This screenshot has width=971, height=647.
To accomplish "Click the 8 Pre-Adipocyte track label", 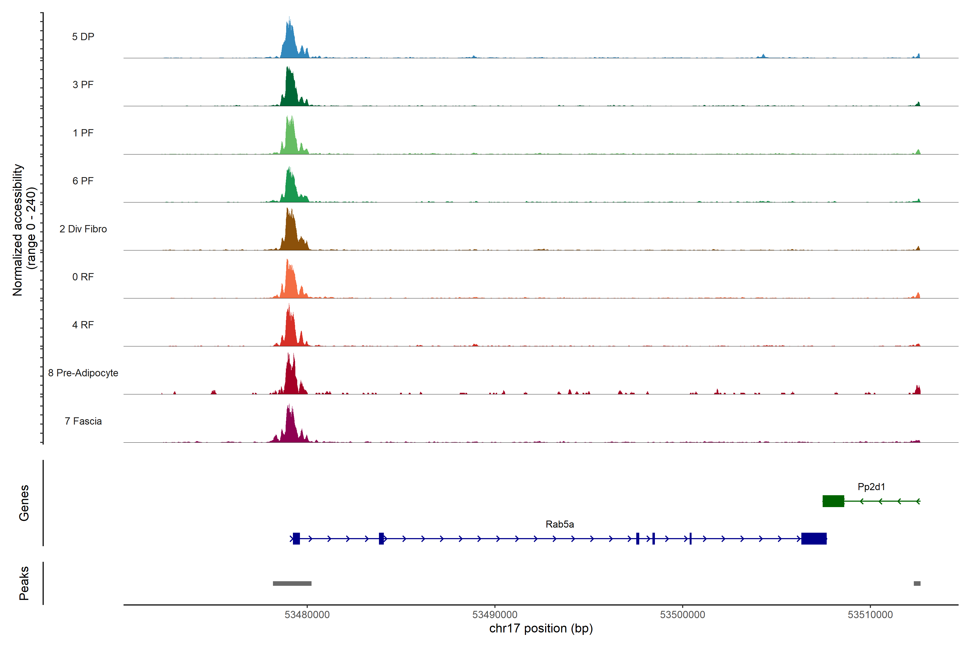I will click(83, 373).
